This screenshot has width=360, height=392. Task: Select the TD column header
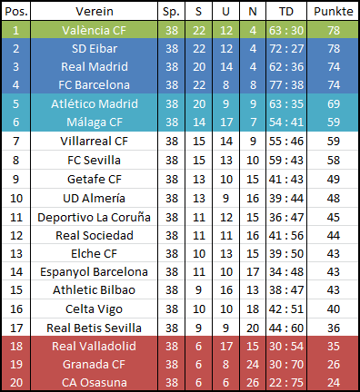286,12
